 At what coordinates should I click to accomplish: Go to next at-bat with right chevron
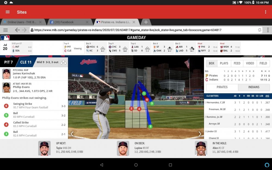tap(200, 134)
